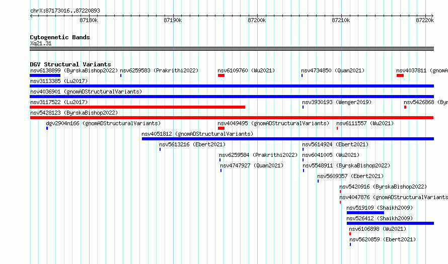448x264 pixels.
Task: Open the nsv5426868 variant label
Action: point(426,102)
